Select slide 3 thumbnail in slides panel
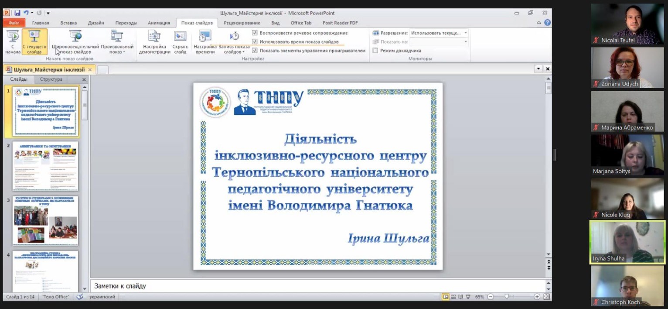The image size is (668, 309). point(45,220)
